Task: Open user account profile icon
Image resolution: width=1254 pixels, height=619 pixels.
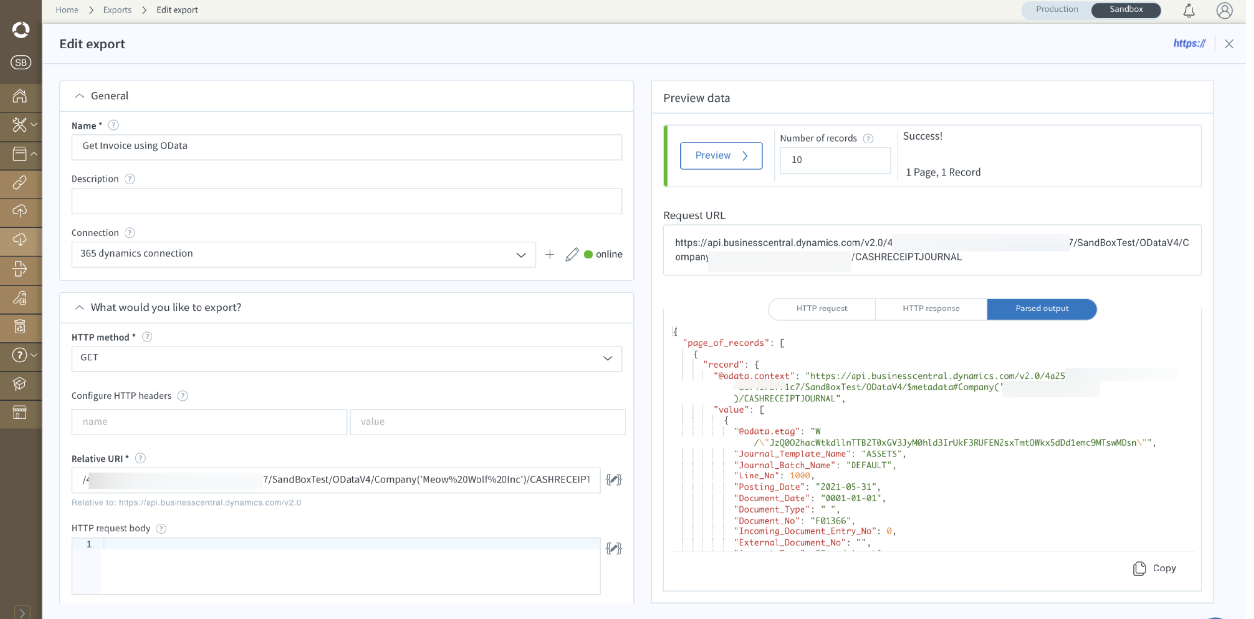Action: [x=1224, y=10]
